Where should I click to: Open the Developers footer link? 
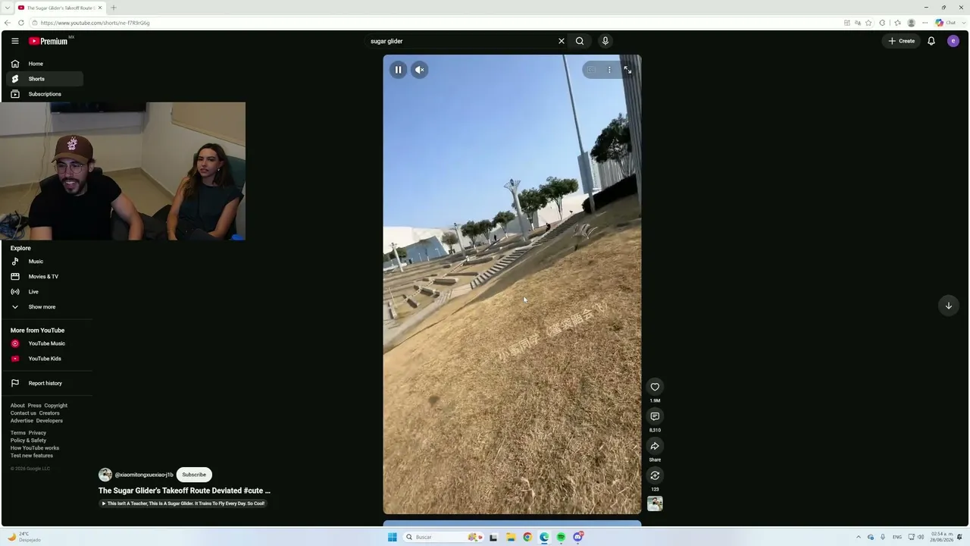(x=49, y=421)
